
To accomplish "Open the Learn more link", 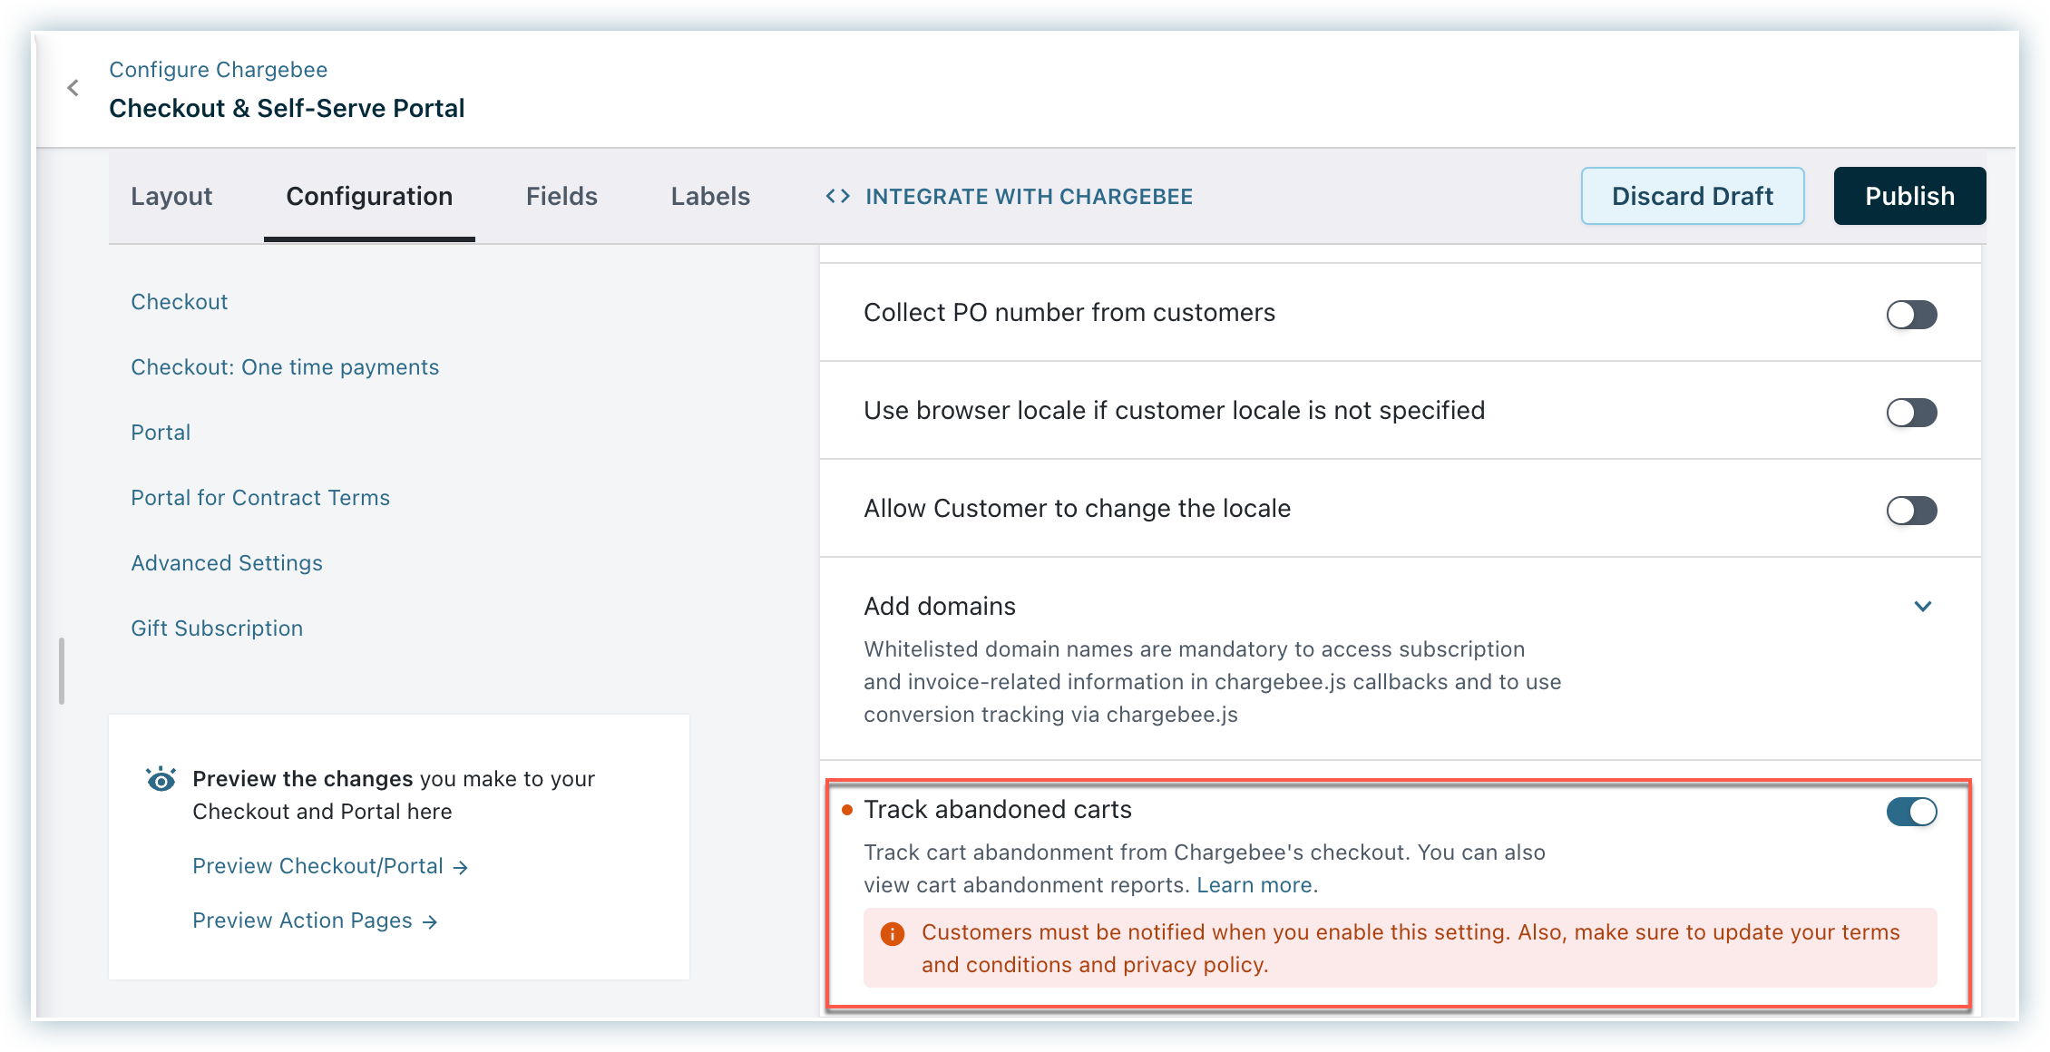I will (1254, 885).
